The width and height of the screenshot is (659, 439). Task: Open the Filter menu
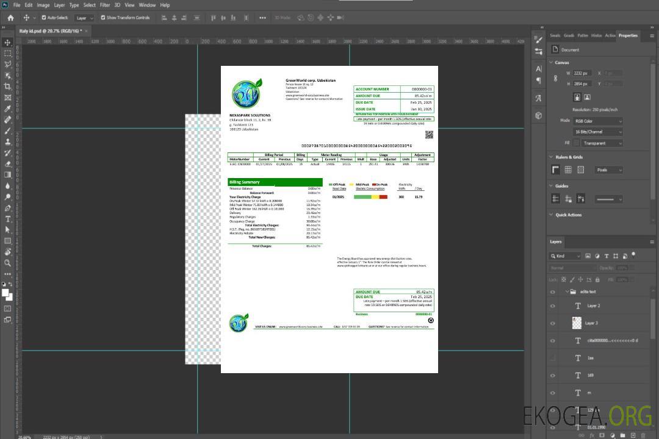[x=105, y=5]
